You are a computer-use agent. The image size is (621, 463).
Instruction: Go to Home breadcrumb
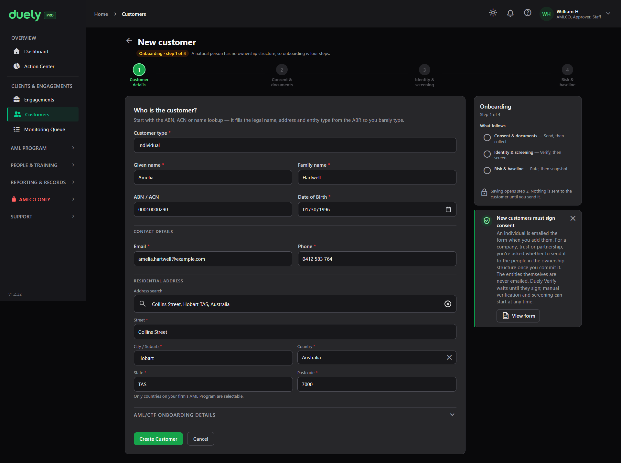tap(101, 14)
